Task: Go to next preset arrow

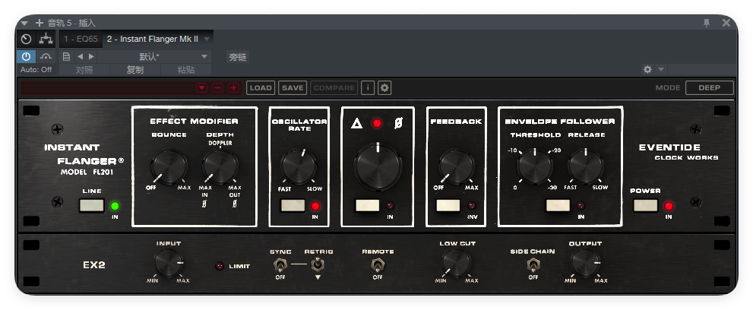Action: (91, 57)
